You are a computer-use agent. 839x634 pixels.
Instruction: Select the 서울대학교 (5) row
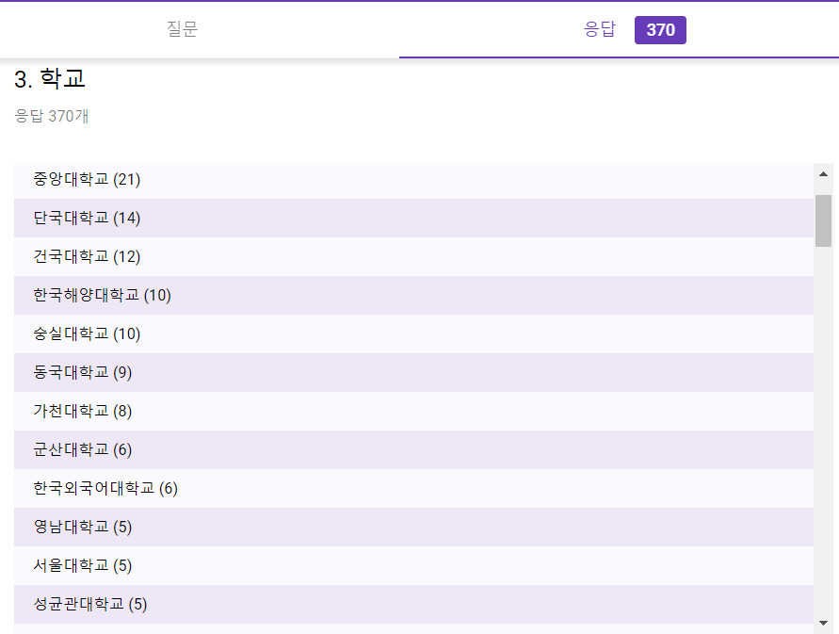point(413,565)
